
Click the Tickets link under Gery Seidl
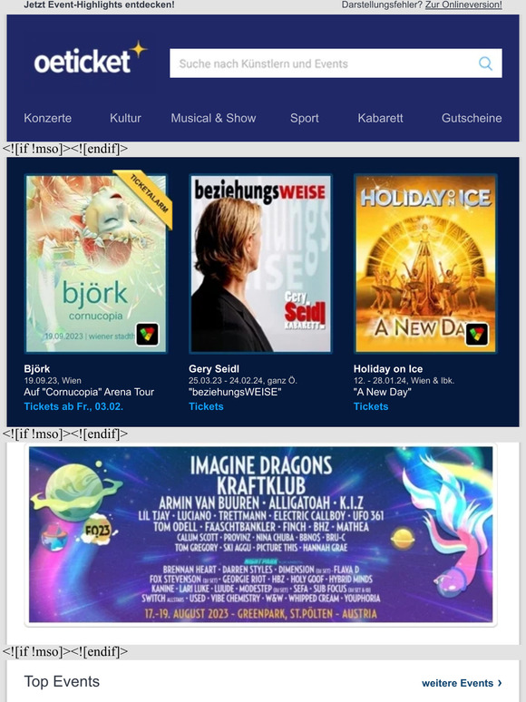click(206, 406)
